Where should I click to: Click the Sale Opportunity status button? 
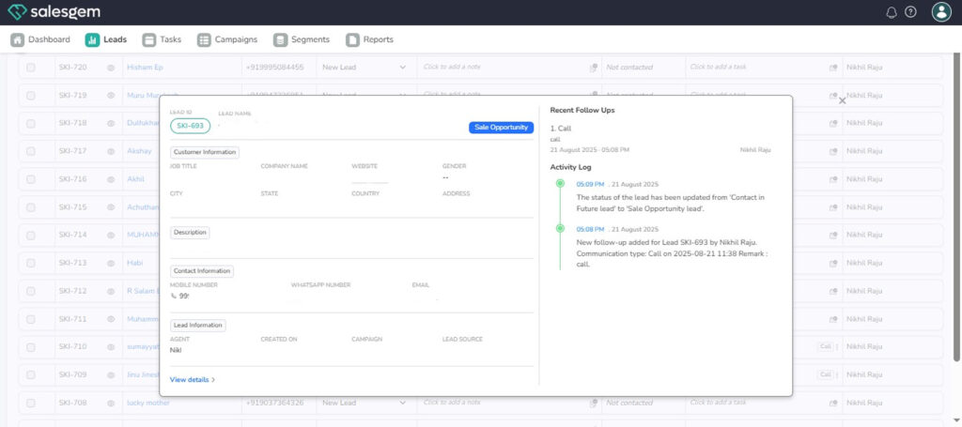click(501, 128)
